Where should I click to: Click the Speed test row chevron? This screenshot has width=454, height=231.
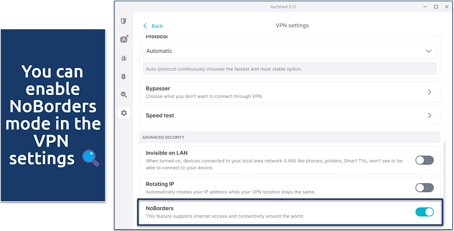[x=429, y=116]
